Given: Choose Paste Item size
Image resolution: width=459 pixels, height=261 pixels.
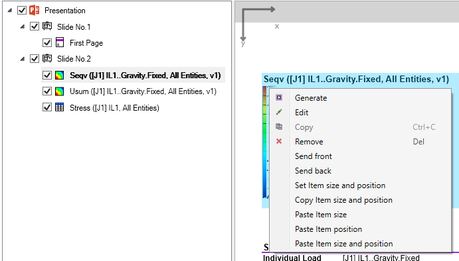Looking at the screenshot, I should click(360, 215).
